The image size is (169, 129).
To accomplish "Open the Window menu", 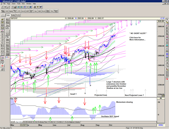I will point(29,4).
